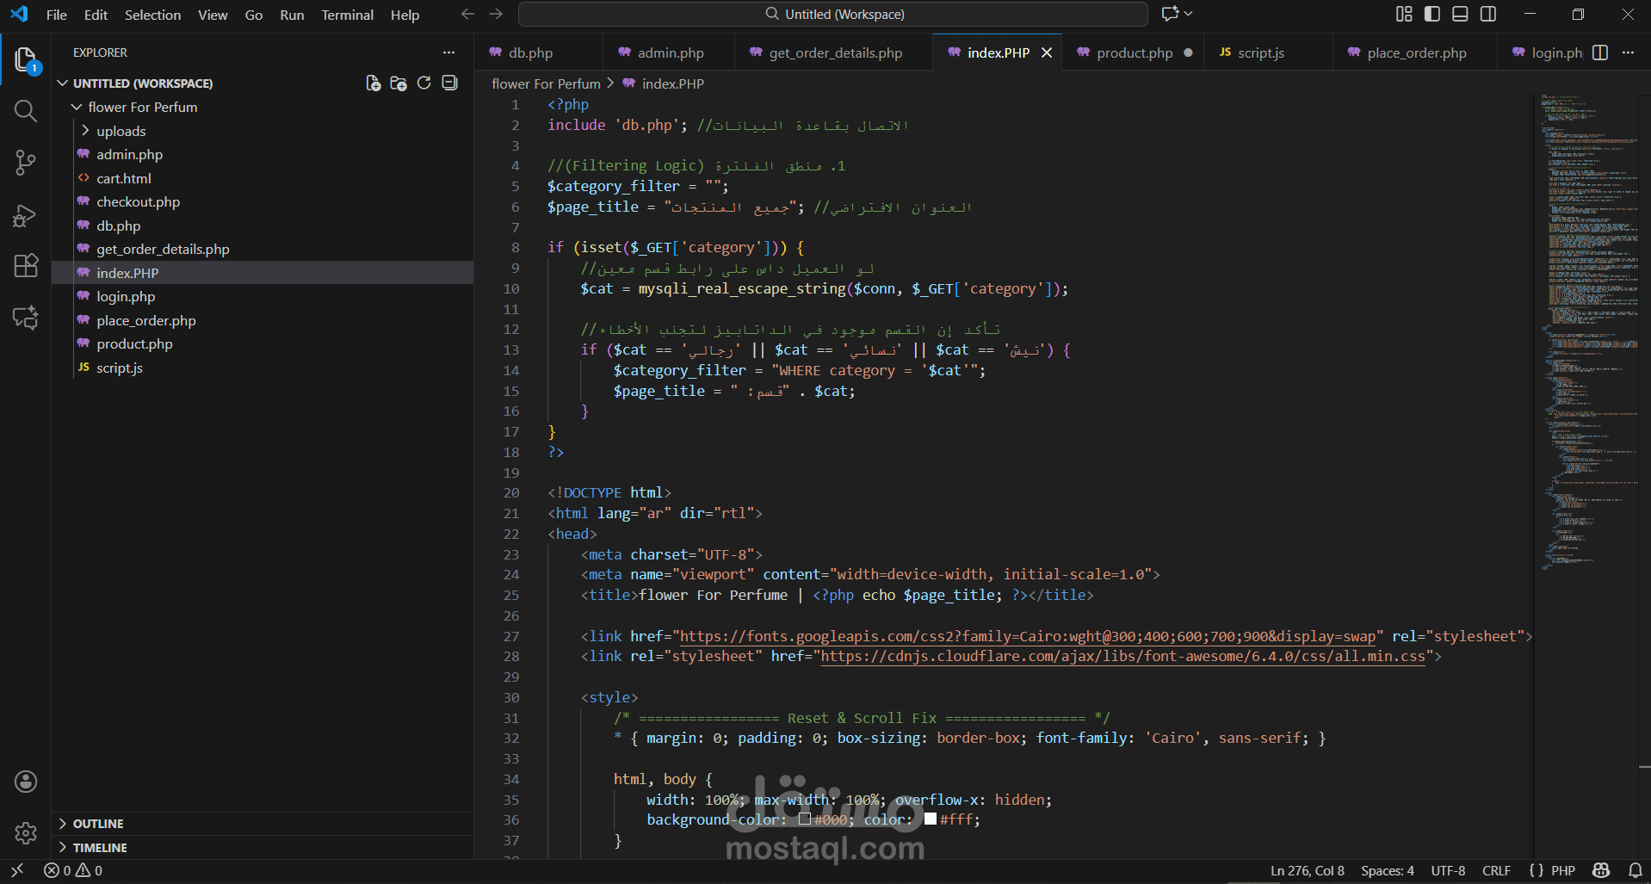
Task: Click the #fff color swatch on line 36
Action: (x=931, y=819)
